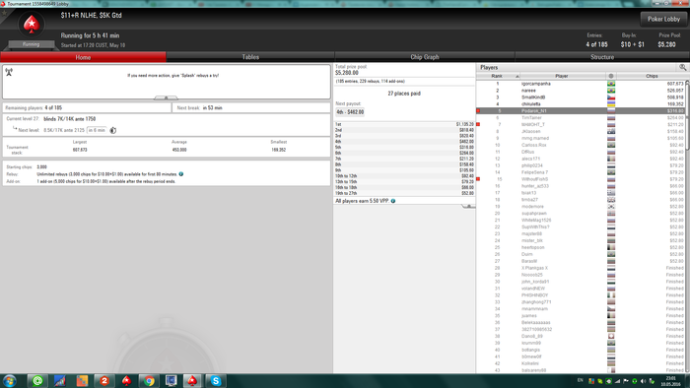
Task: Open the Windows Start menu
Action: 9,380
